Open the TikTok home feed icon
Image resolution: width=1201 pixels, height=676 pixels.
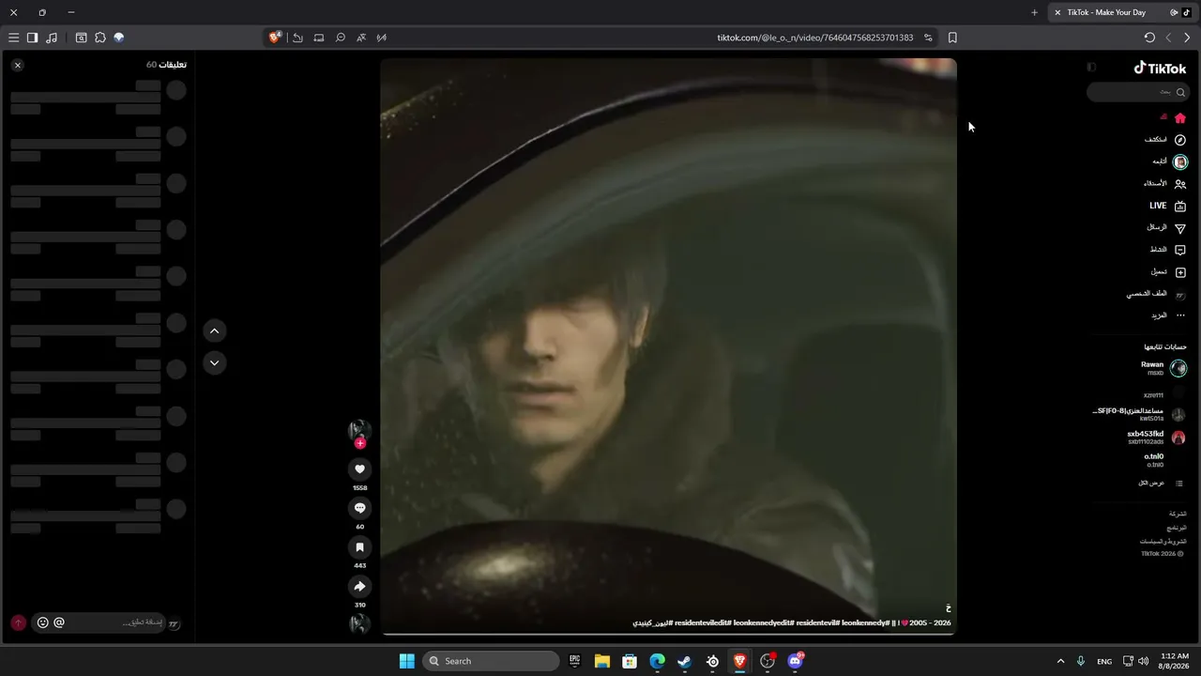(x=1180, y=117)
